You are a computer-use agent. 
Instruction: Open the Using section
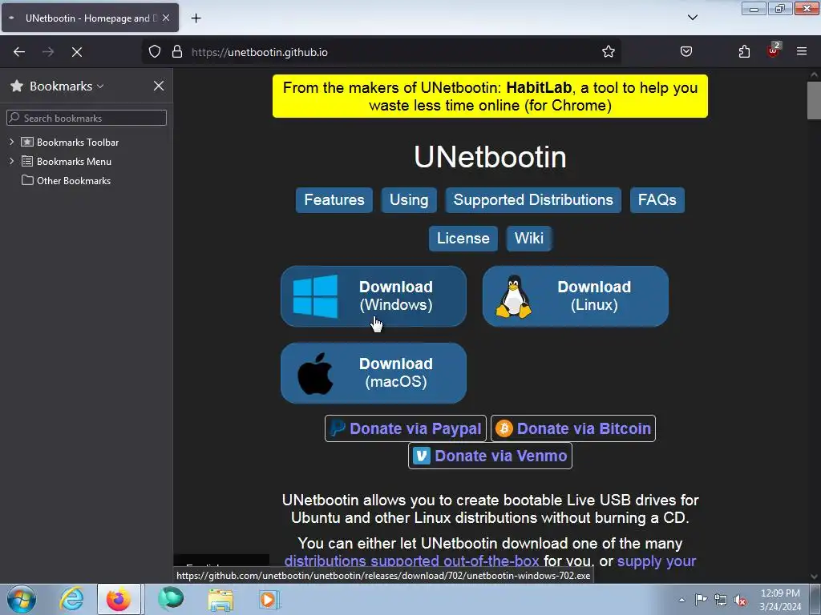[409, 199]
